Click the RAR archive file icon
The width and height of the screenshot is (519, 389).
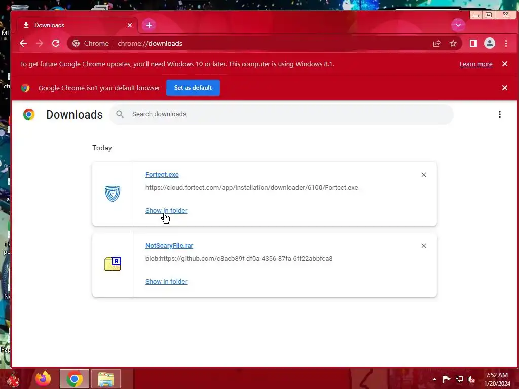tap(113, 263)
